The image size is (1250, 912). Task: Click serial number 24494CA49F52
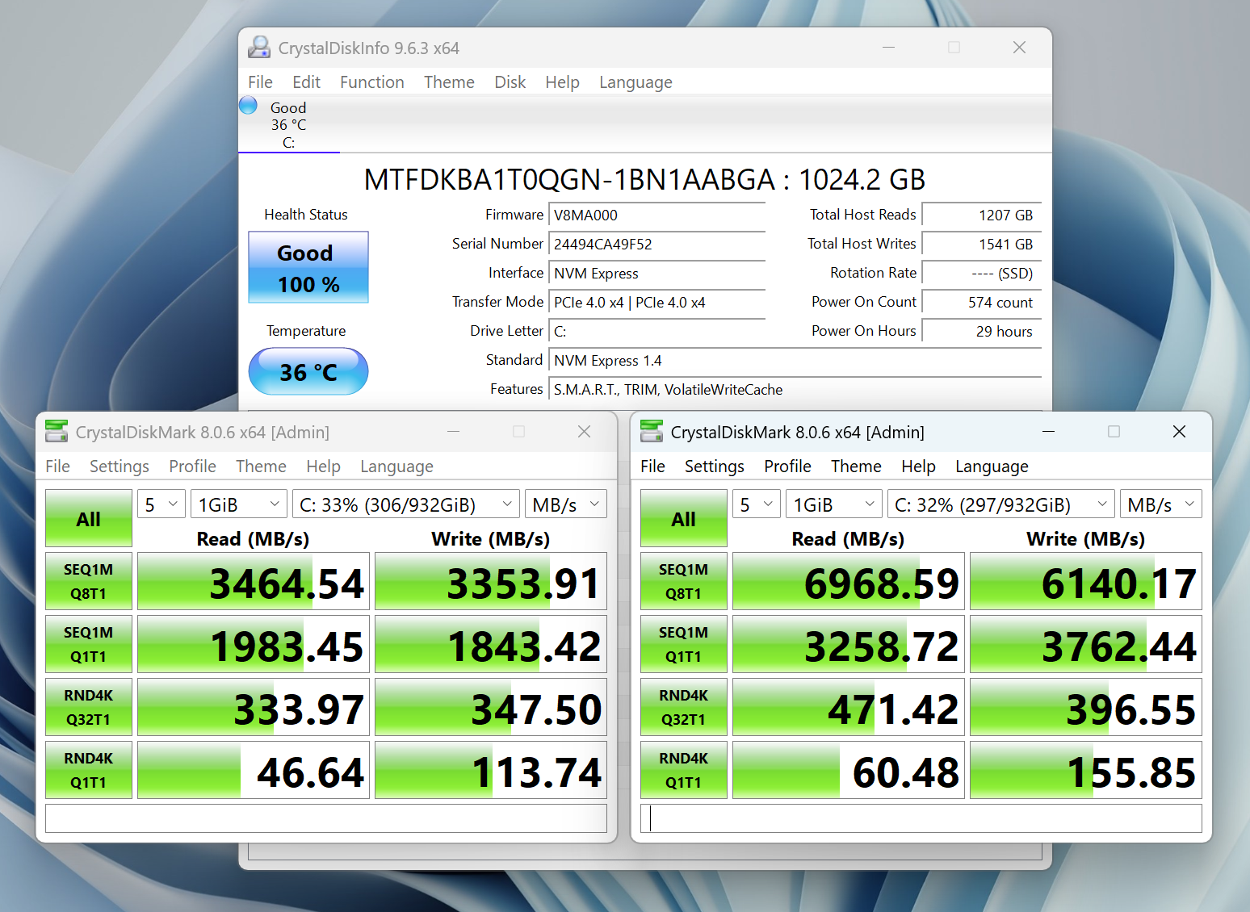point(656,244)
